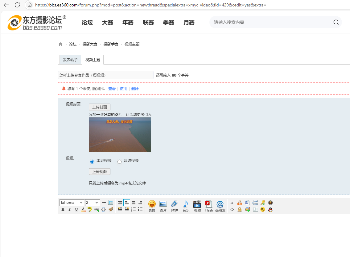This screenshot has width=350, height=257.
Task: Go to 摄影大赛 in the breadcrumb
Action: tap(90, 44)
